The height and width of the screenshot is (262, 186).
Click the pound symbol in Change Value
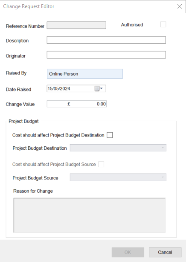click(x=69, y=104)
